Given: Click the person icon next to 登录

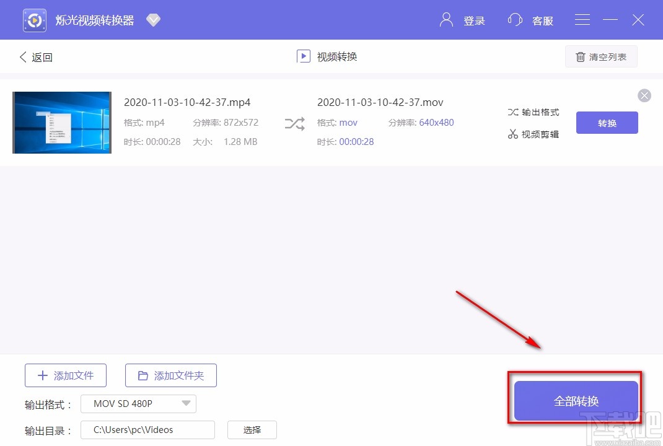Looking at the screenshot, I should tap(446, 19).
